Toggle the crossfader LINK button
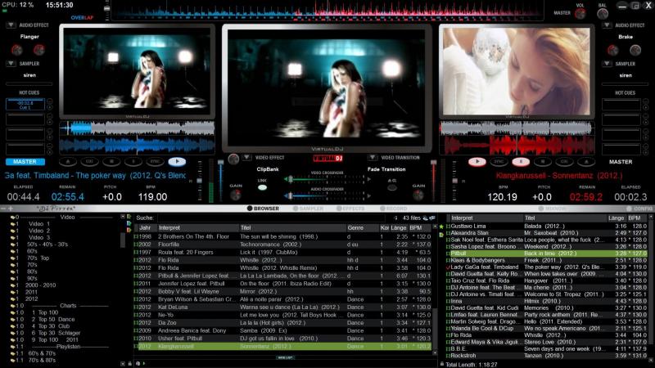 click(262, 187)
